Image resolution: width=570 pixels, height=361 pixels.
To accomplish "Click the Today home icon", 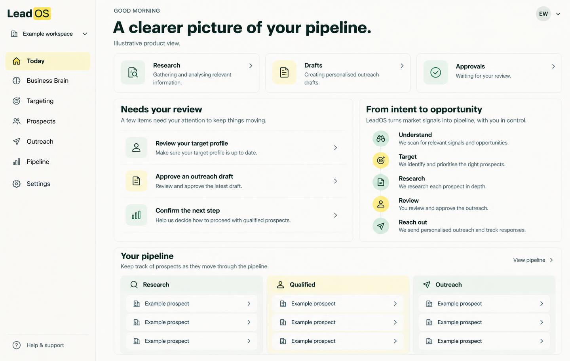I will [16, 61].
